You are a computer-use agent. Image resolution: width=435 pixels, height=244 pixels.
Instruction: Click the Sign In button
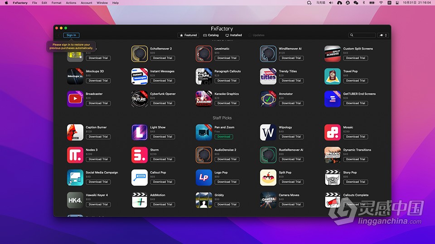point(71,35)
